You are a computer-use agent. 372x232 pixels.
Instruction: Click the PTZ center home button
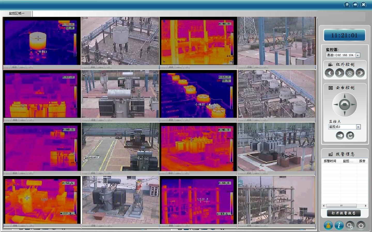pos(345,105)
